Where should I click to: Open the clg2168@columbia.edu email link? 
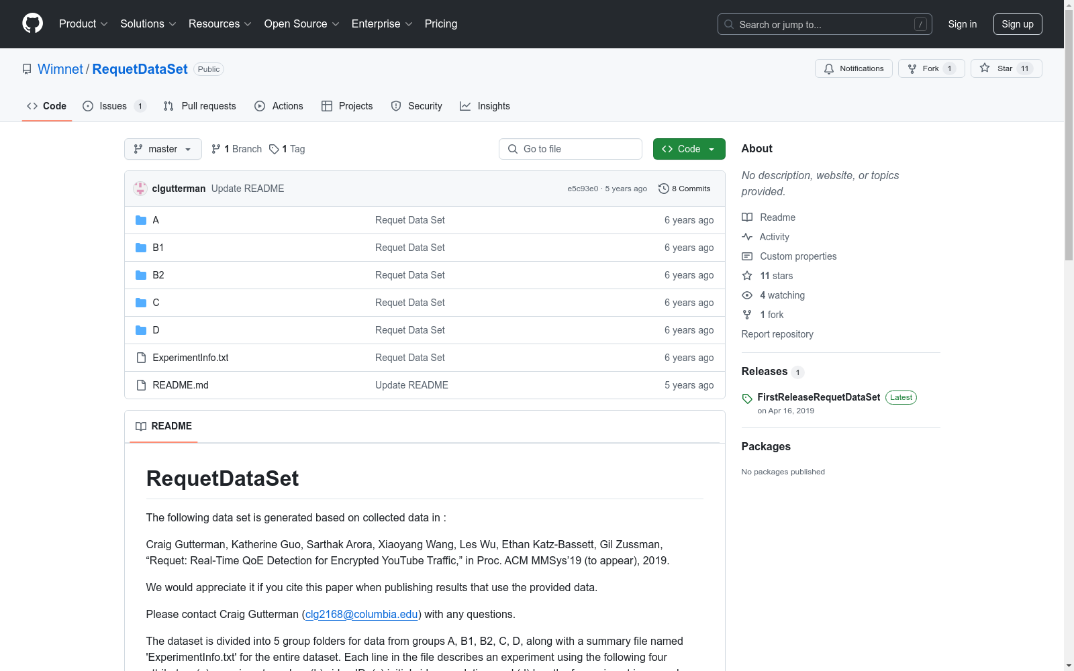click(362, 614)
